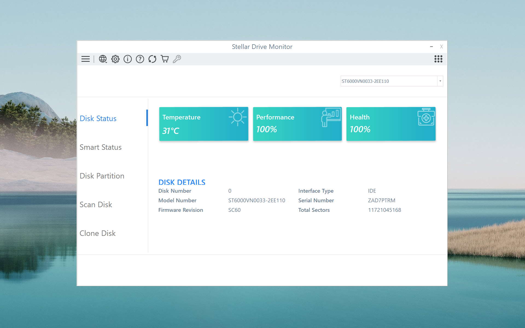Click the presenter chart icon on Performance card

point(331,117)
